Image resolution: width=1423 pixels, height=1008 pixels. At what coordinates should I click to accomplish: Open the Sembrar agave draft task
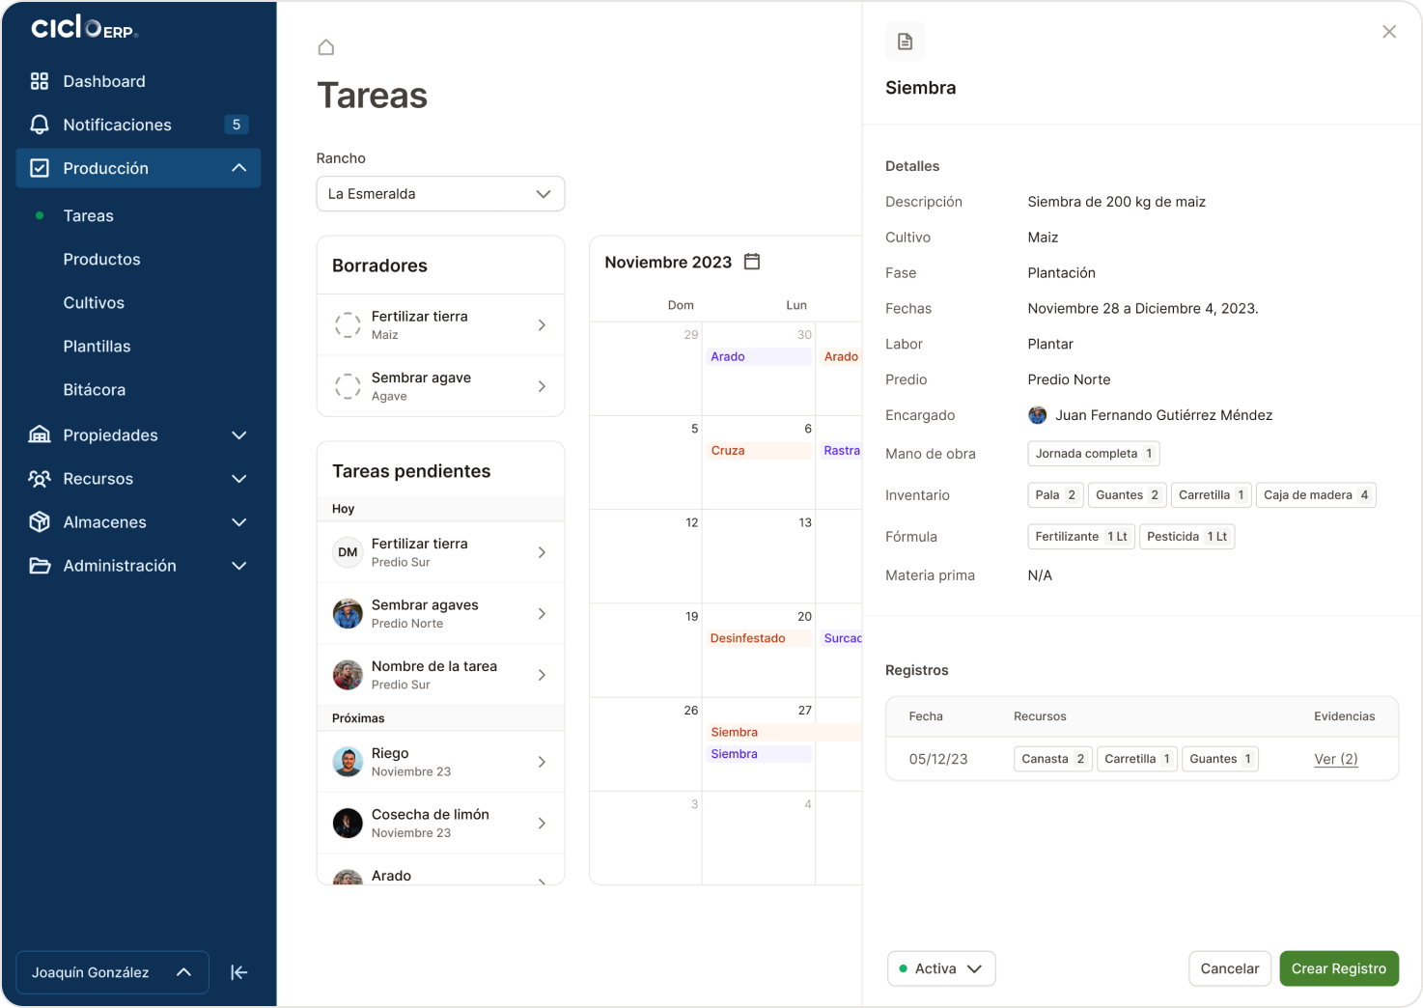tap(440, 386)
